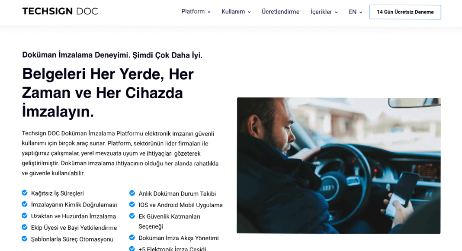
Task: Click the text IOS ve Android Mobil Uygulama
Action: (181, 205)
